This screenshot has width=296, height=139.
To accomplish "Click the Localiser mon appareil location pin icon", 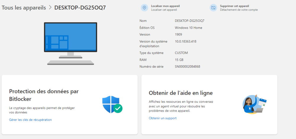I will click(x=144, y=8).
